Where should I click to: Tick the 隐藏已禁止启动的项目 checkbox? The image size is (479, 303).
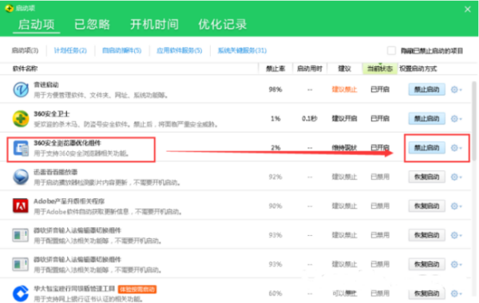[x=391, y=50]
